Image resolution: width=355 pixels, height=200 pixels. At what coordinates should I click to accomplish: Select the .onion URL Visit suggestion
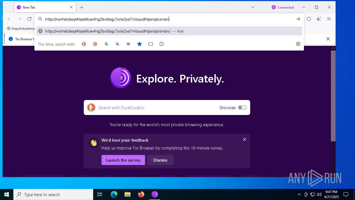(169, 31)
